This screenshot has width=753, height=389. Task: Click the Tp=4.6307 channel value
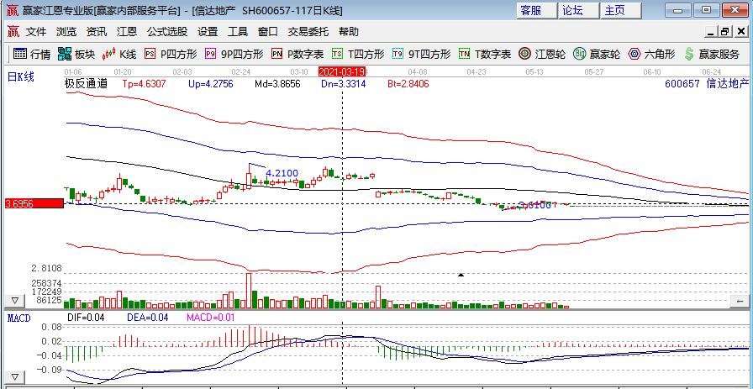pyautogui.click(x=144, y=84)
